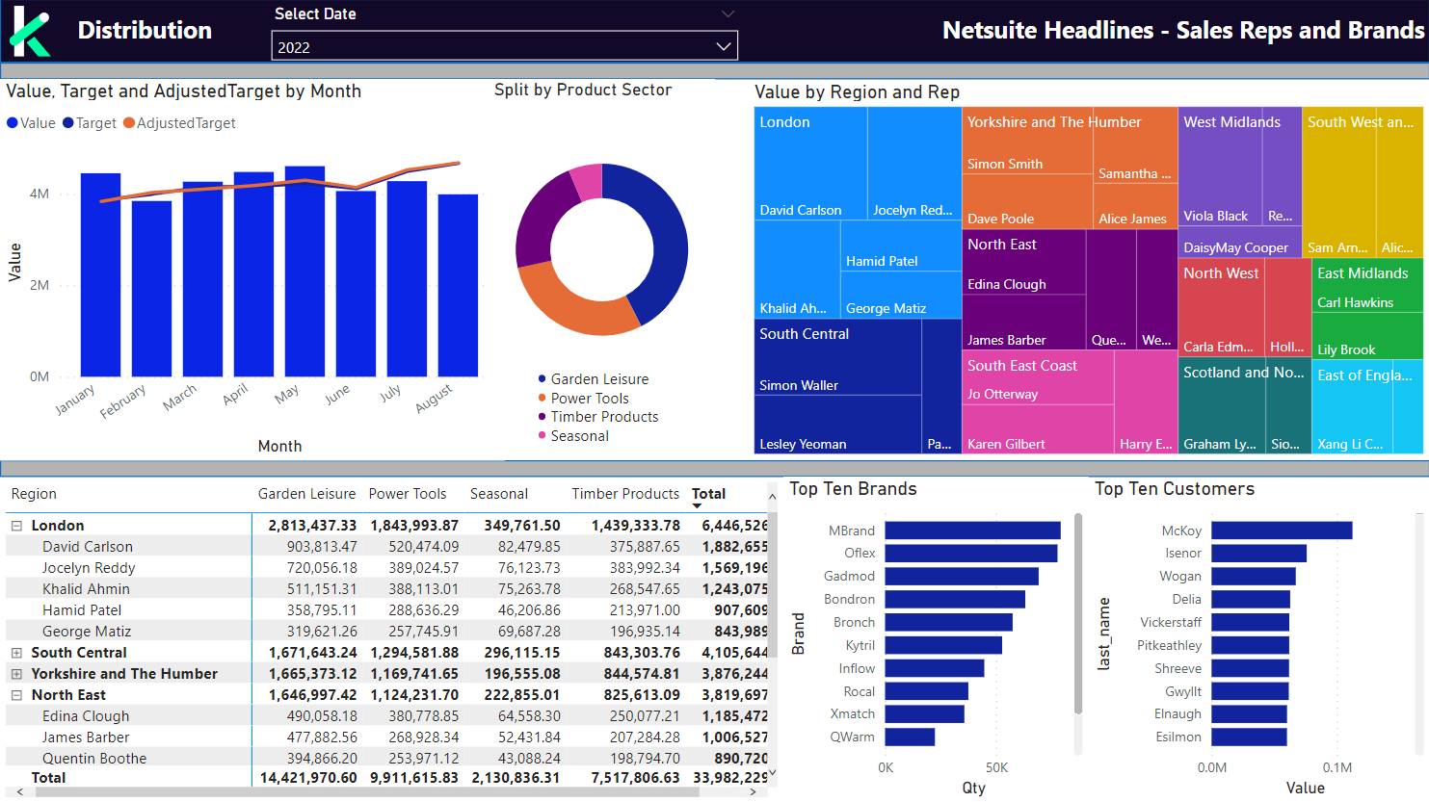Screen dimensions: 1429x802
Task: Click the Top Ten Brands vertical scrollbar
Action: pos(1077,614)
